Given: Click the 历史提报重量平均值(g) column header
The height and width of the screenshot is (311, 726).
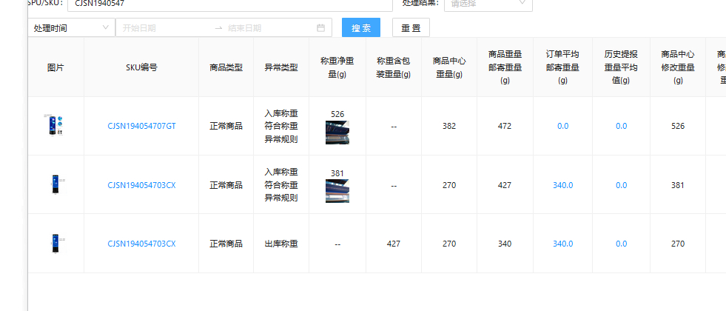Looking at the screenshot, I should (622, 67).
